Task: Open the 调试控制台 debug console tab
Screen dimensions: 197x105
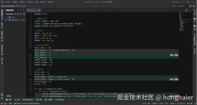Action: click(28, 100)
